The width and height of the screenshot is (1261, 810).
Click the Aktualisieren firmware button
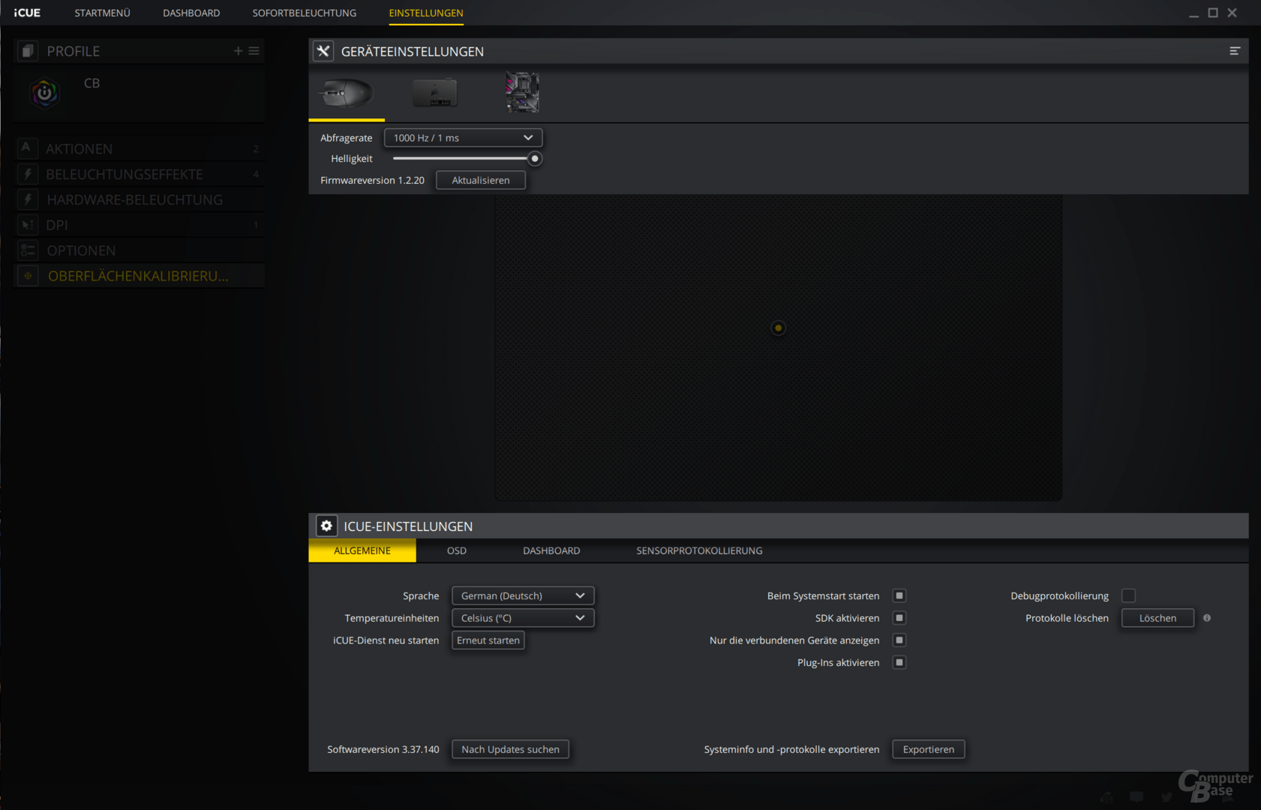[x=481, y=180]
